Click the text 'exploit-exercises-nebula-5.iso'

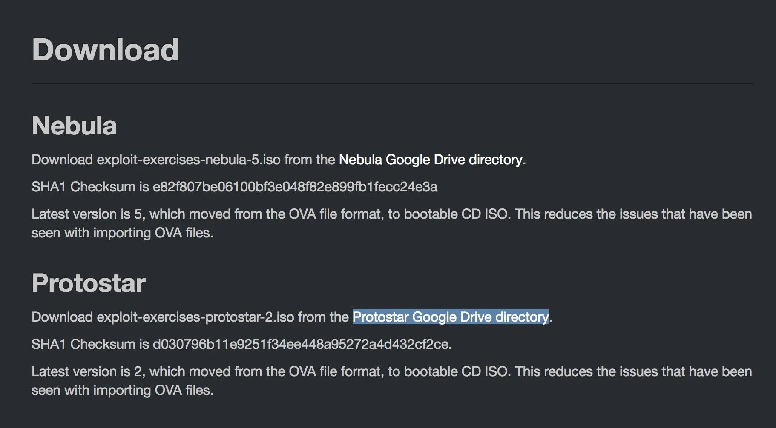click(189, 160)
